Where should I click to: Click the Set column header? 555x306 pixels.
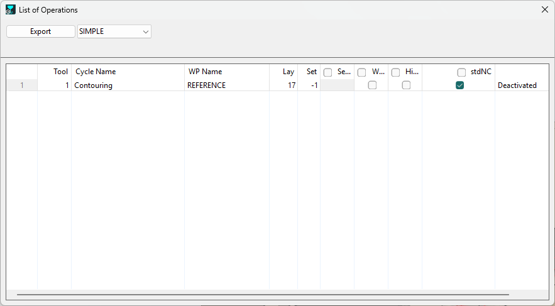[x=309, y=72]
